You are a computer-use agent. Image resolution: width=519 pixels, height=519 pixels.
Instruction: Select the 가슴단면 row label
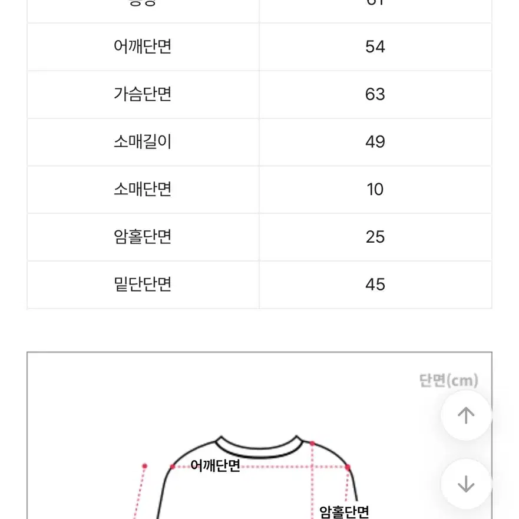click(143, 94)
